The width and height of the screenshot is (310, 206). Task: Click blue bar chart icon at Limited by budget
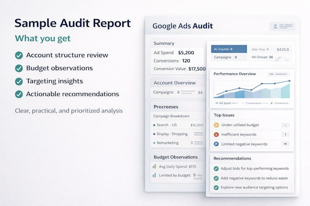(155, 175)
